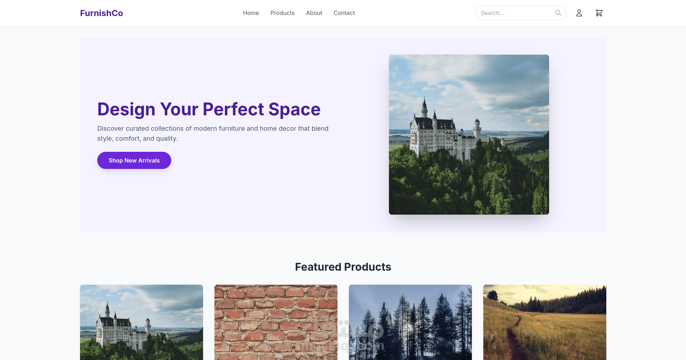This screenshot has width=686, height=360.
Task: Click the mostaql watermark over product images
Action: [x=342, y=334]
